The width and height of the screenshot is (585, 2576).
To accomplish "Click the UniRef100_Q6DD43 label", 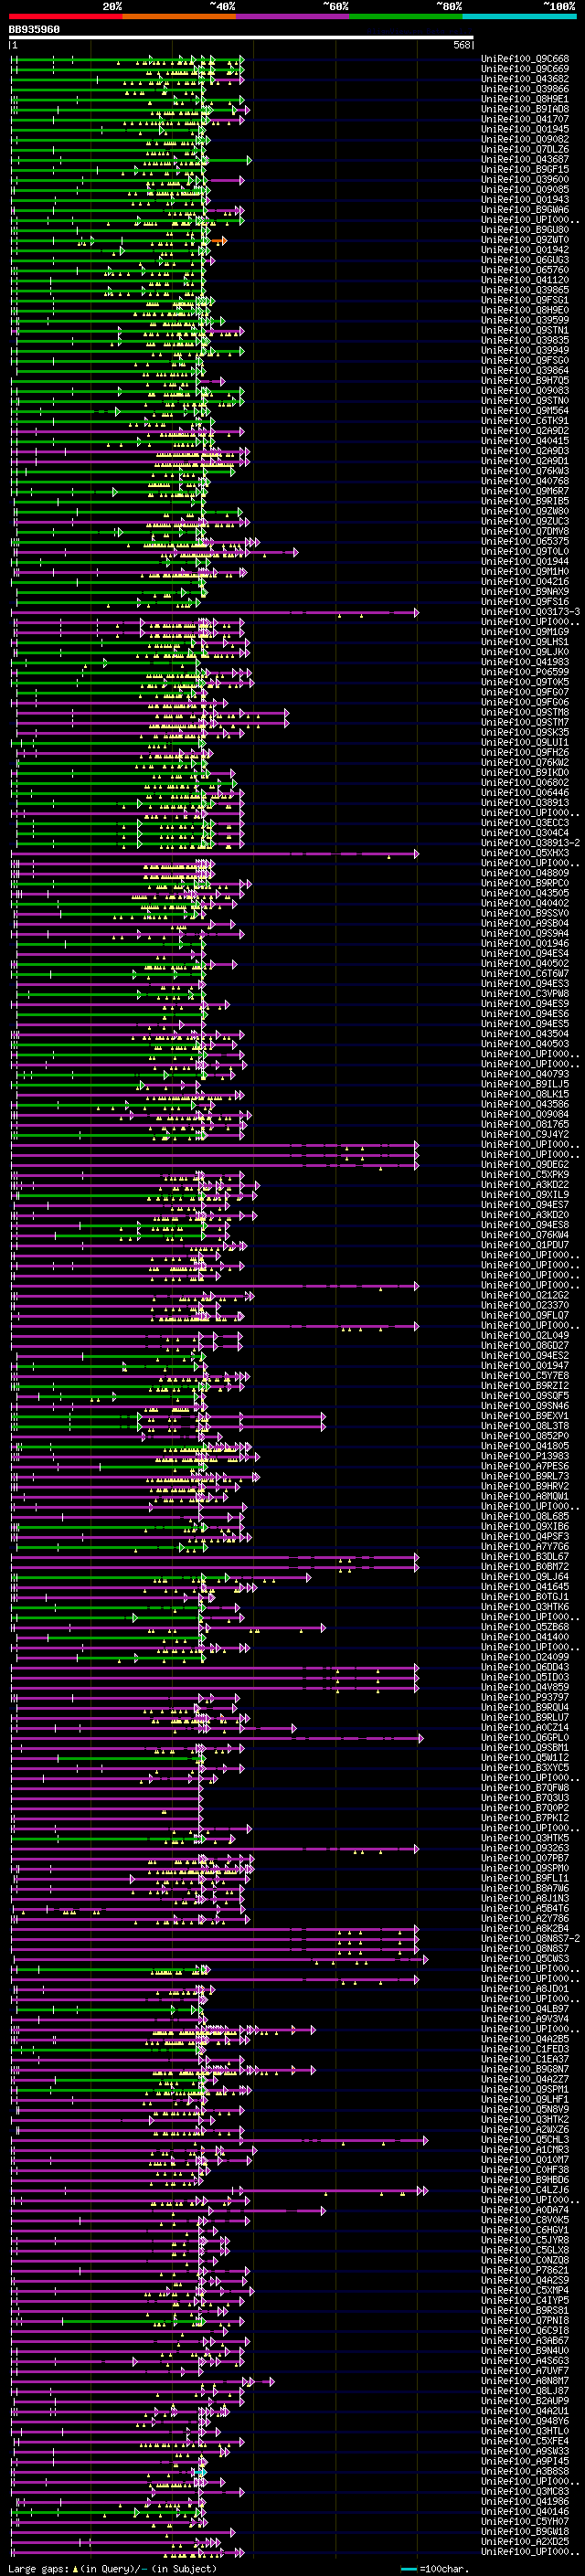I will pyautogui.click(x=525, y=1668).
